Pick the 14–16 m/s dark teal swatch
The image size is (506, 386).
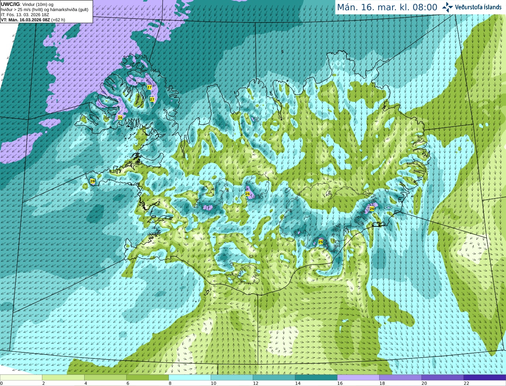pyautogui.click(x=316, y=377)
